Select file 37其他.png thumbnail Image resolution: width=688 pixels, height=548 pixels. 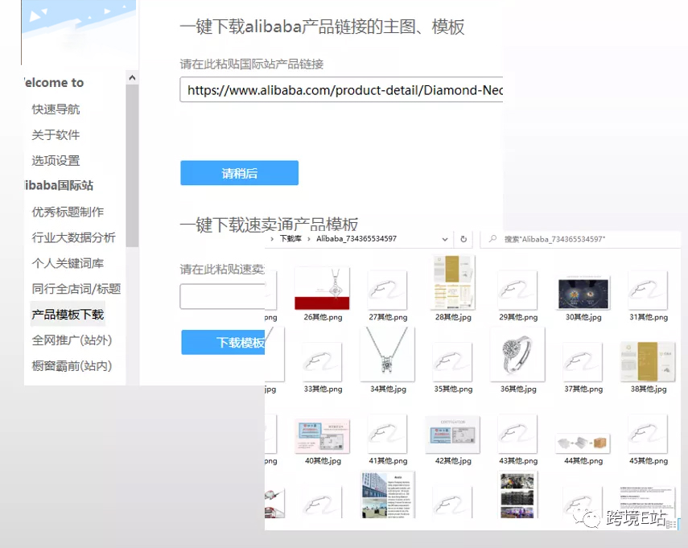tap(583, 362)
